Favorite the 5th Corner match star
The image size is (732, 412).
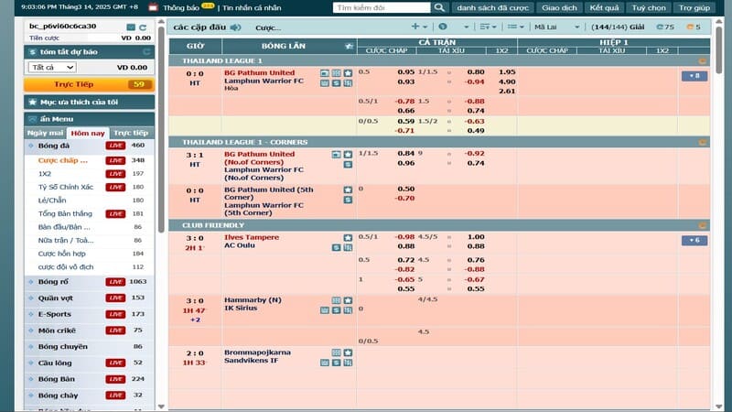point(348,190)
